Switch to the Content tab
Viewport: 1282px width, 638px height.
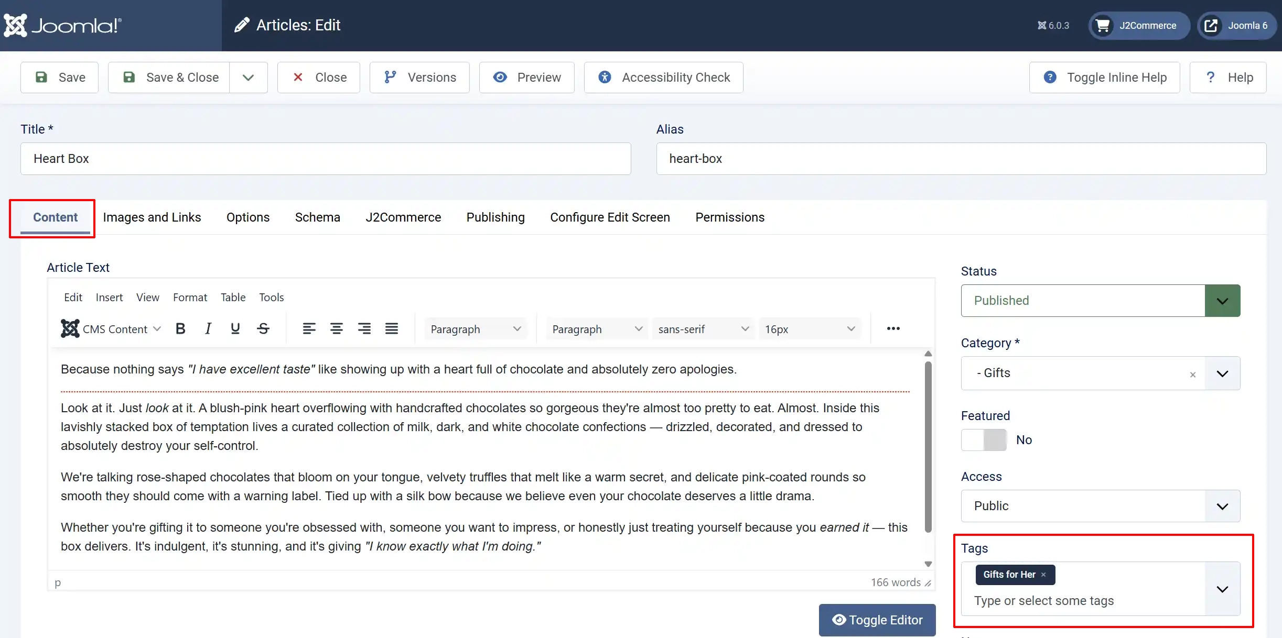pos(55,217)
